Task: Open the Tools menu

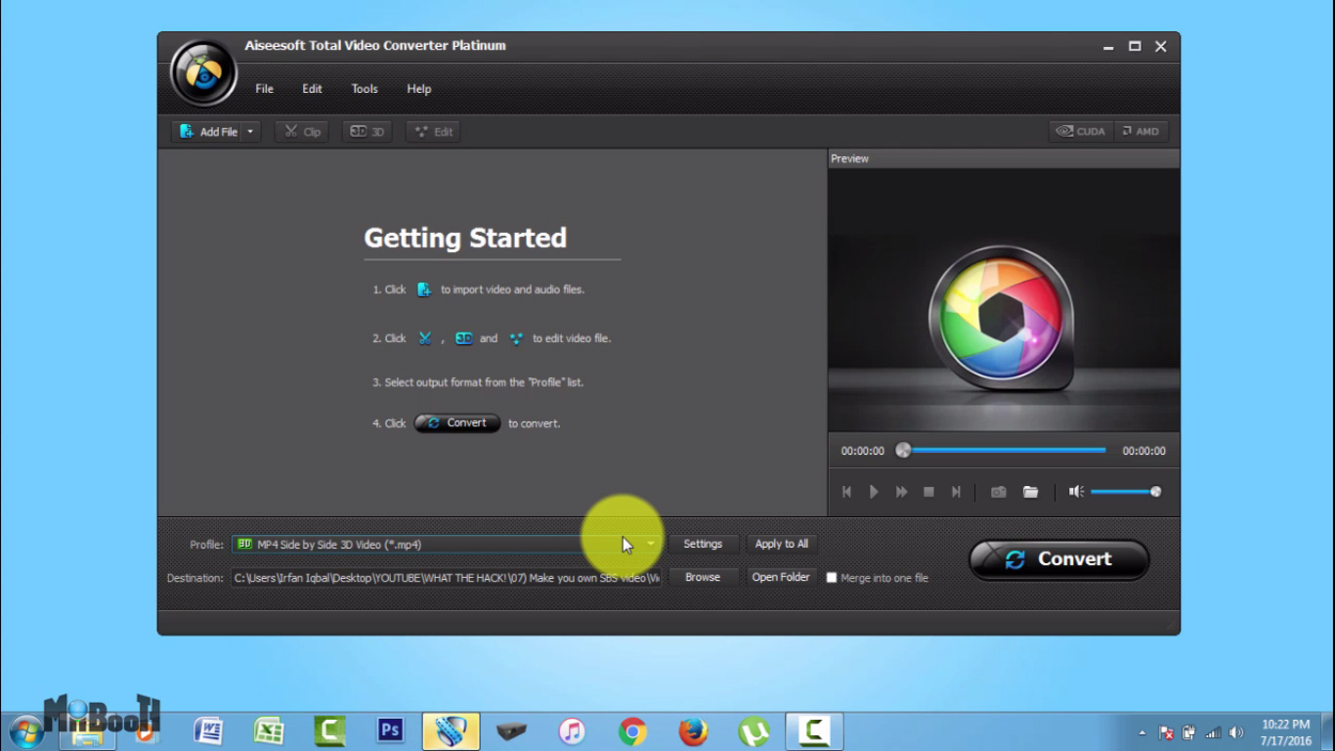Action: click(365, 89)
